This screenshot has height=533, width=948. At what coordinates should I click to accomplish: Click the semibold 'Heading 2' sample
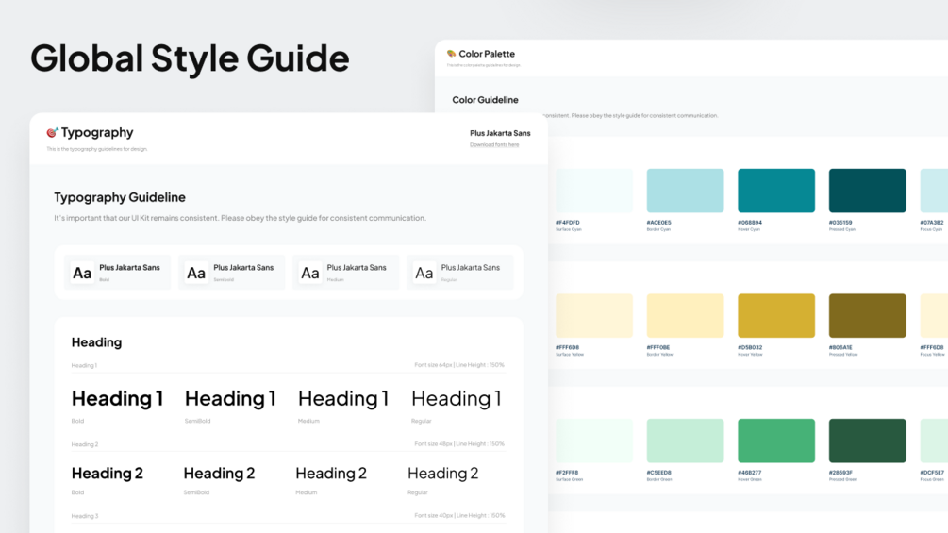point(220,474)
